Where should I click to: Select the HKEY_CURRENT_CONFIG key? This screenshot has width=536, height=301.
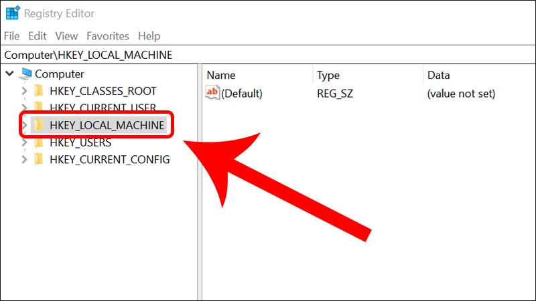click(110, 159)
